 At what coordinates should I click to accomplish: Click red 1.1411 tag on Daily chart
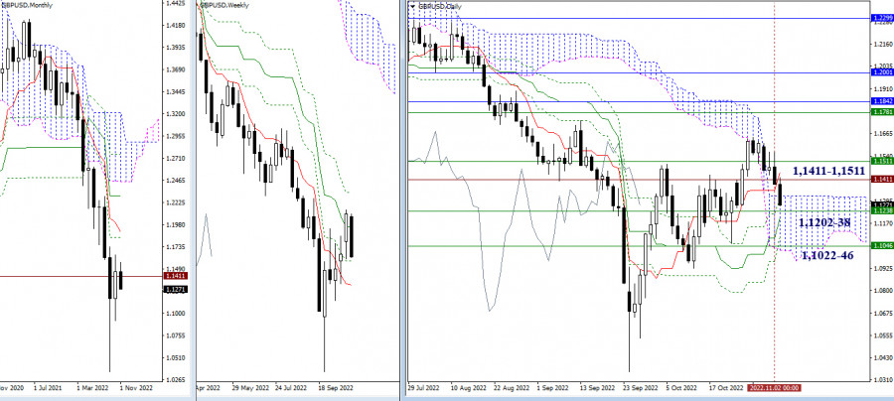pos(878,179)
